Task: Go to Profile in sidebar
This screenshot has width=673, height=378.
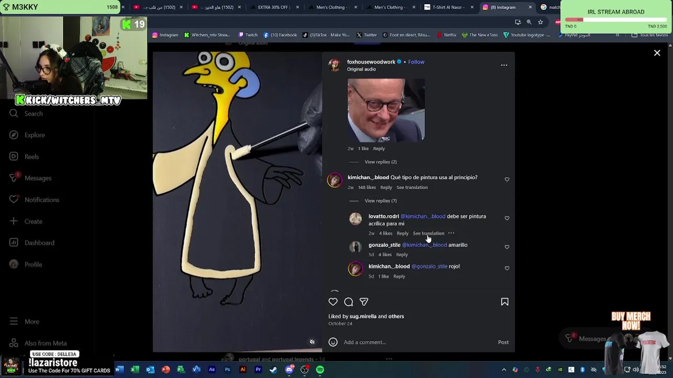Action: (33, 264)
